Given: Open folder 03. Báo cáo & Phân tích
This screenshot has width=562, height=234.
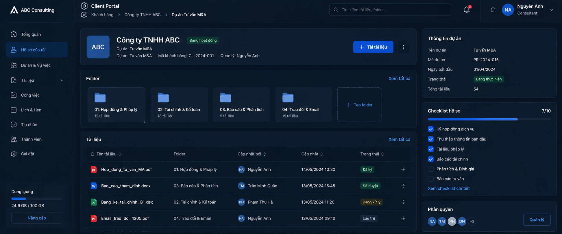Looking at the screenshot, I should point(242,105).
